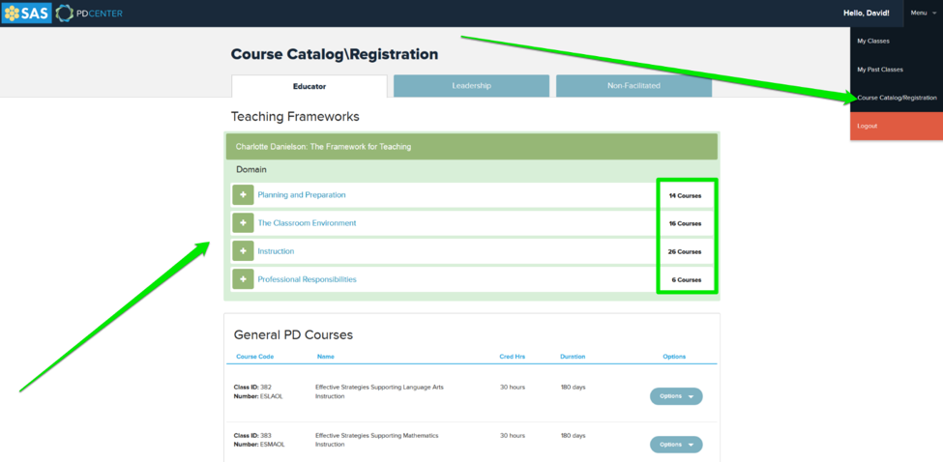This screenshot has height=462, width=943.
Task: Expand Instruction domain plus icon
Action: (x=243, y=251)
